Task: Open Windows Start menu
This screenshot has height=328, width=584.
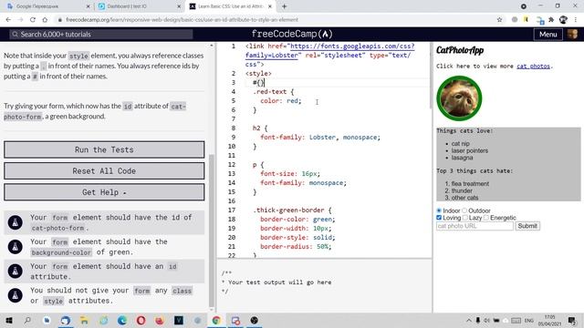Action: (9, 320)
